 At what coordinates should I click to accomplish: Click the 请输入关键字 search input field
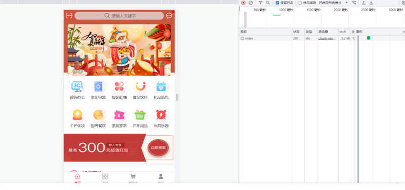click(119, 16)
